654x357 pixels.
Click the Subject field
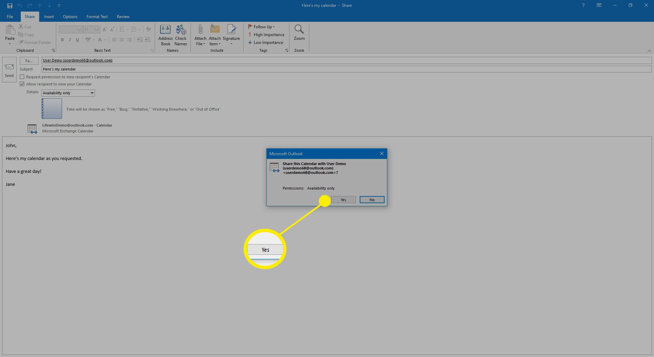click(346, 69)
